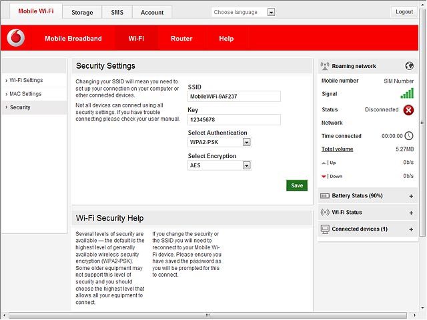Click the Security Settings heading
The height and width of the screenshot is (320, 427).
[105, 66]
